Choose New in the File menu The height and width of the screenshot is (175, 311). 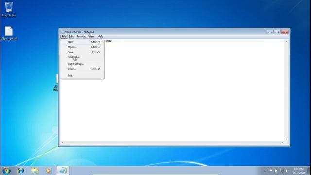[x=83, y=42]
